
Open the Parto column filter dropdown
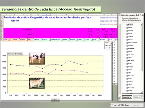tap(83, 40)
